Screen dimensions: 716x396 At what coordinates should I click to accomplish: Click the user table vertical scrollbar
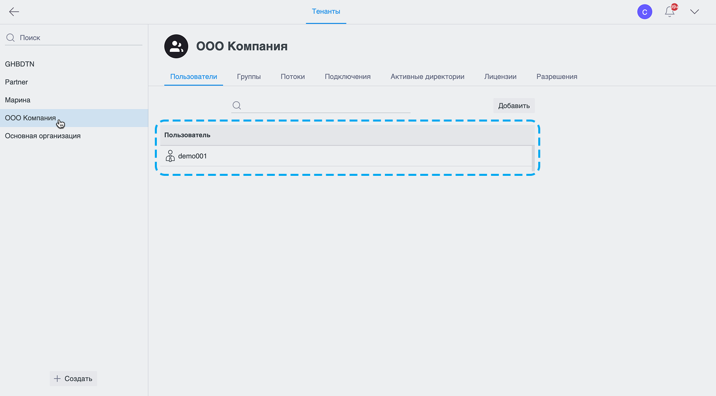pyautogui.click(x=533, y=158)
